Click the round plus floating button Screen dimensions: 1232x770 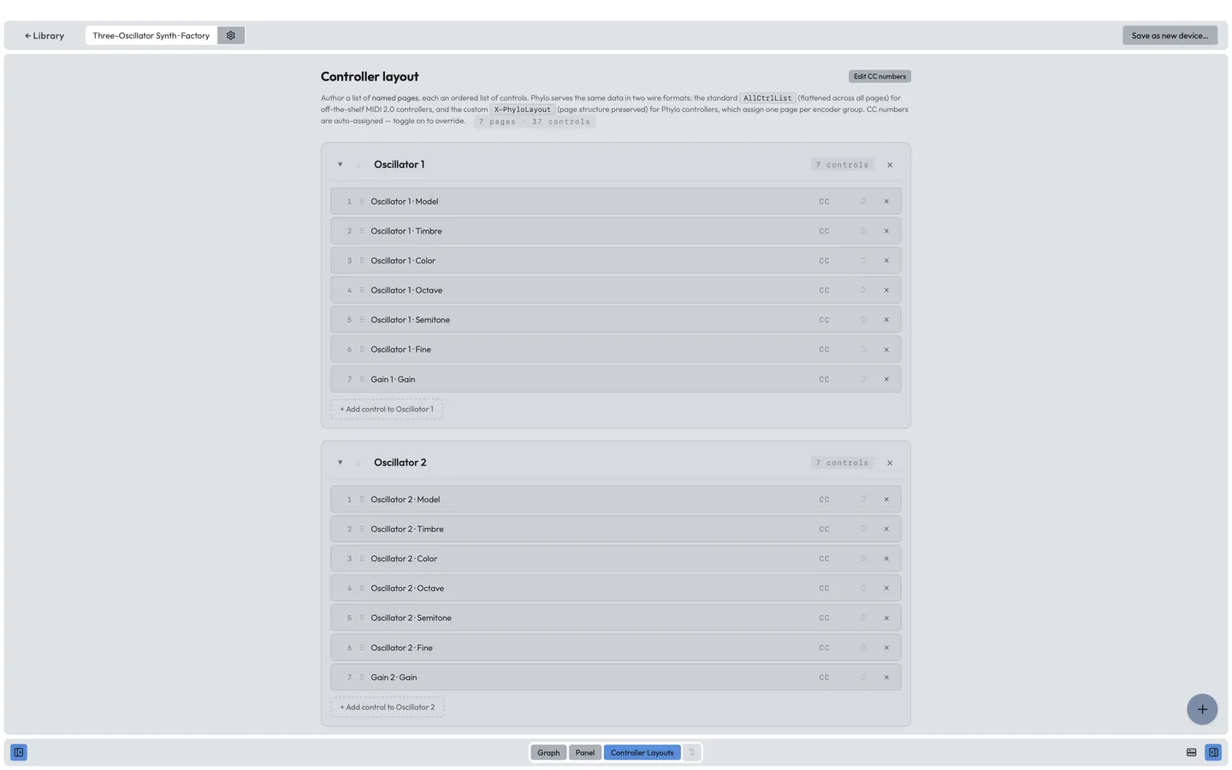[1202, 709]
